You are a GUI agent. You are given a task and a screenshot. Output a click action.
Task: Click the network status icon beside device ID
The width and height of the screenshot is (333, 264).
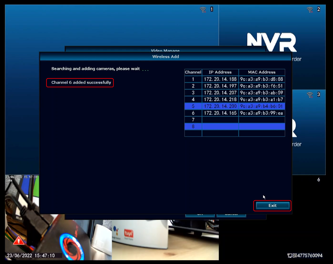tap(290, 255)
